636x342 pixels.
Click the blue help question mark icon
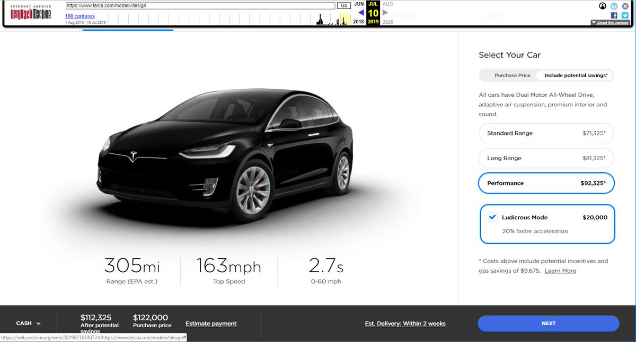click(614, 6)
